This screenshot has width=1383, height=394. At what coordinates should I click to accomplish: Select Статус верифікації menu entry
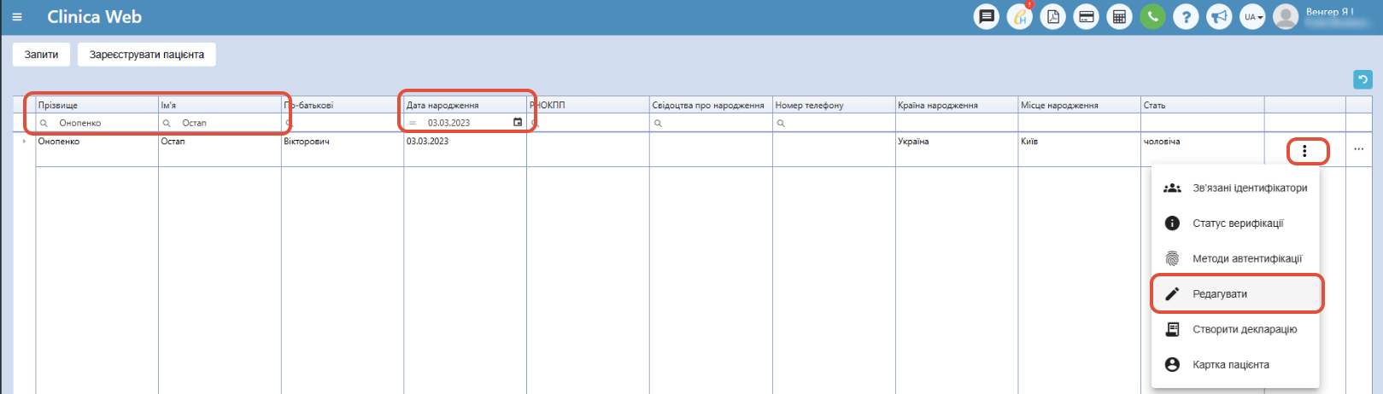point(1235,223)
